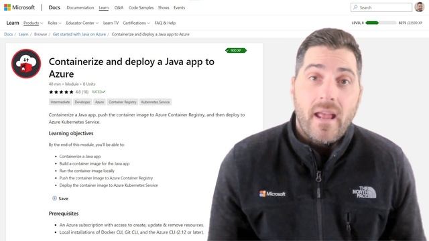Click the '40 min • Module • 8 Units' text
This screenshot has height=241, width=429.
(x=72, y=84)
